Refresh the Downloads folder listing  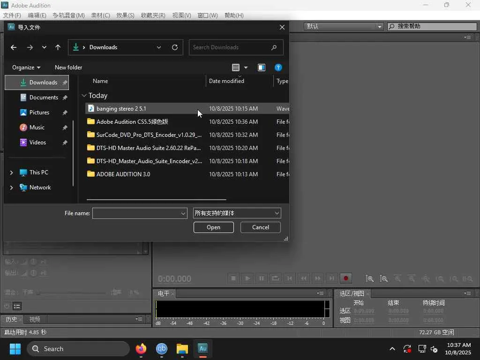pyautogui.click(x=175, y=47)
